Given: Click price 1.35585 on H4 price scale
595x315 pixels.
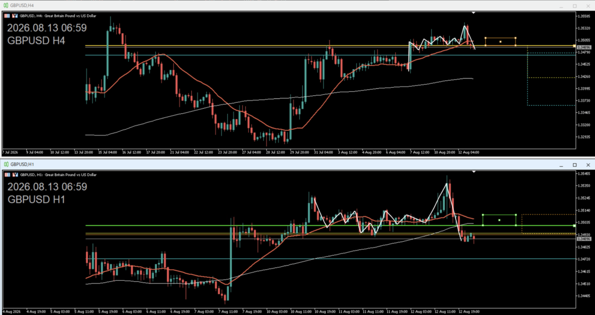Looking at the screenshot, I should click(585, 16).
